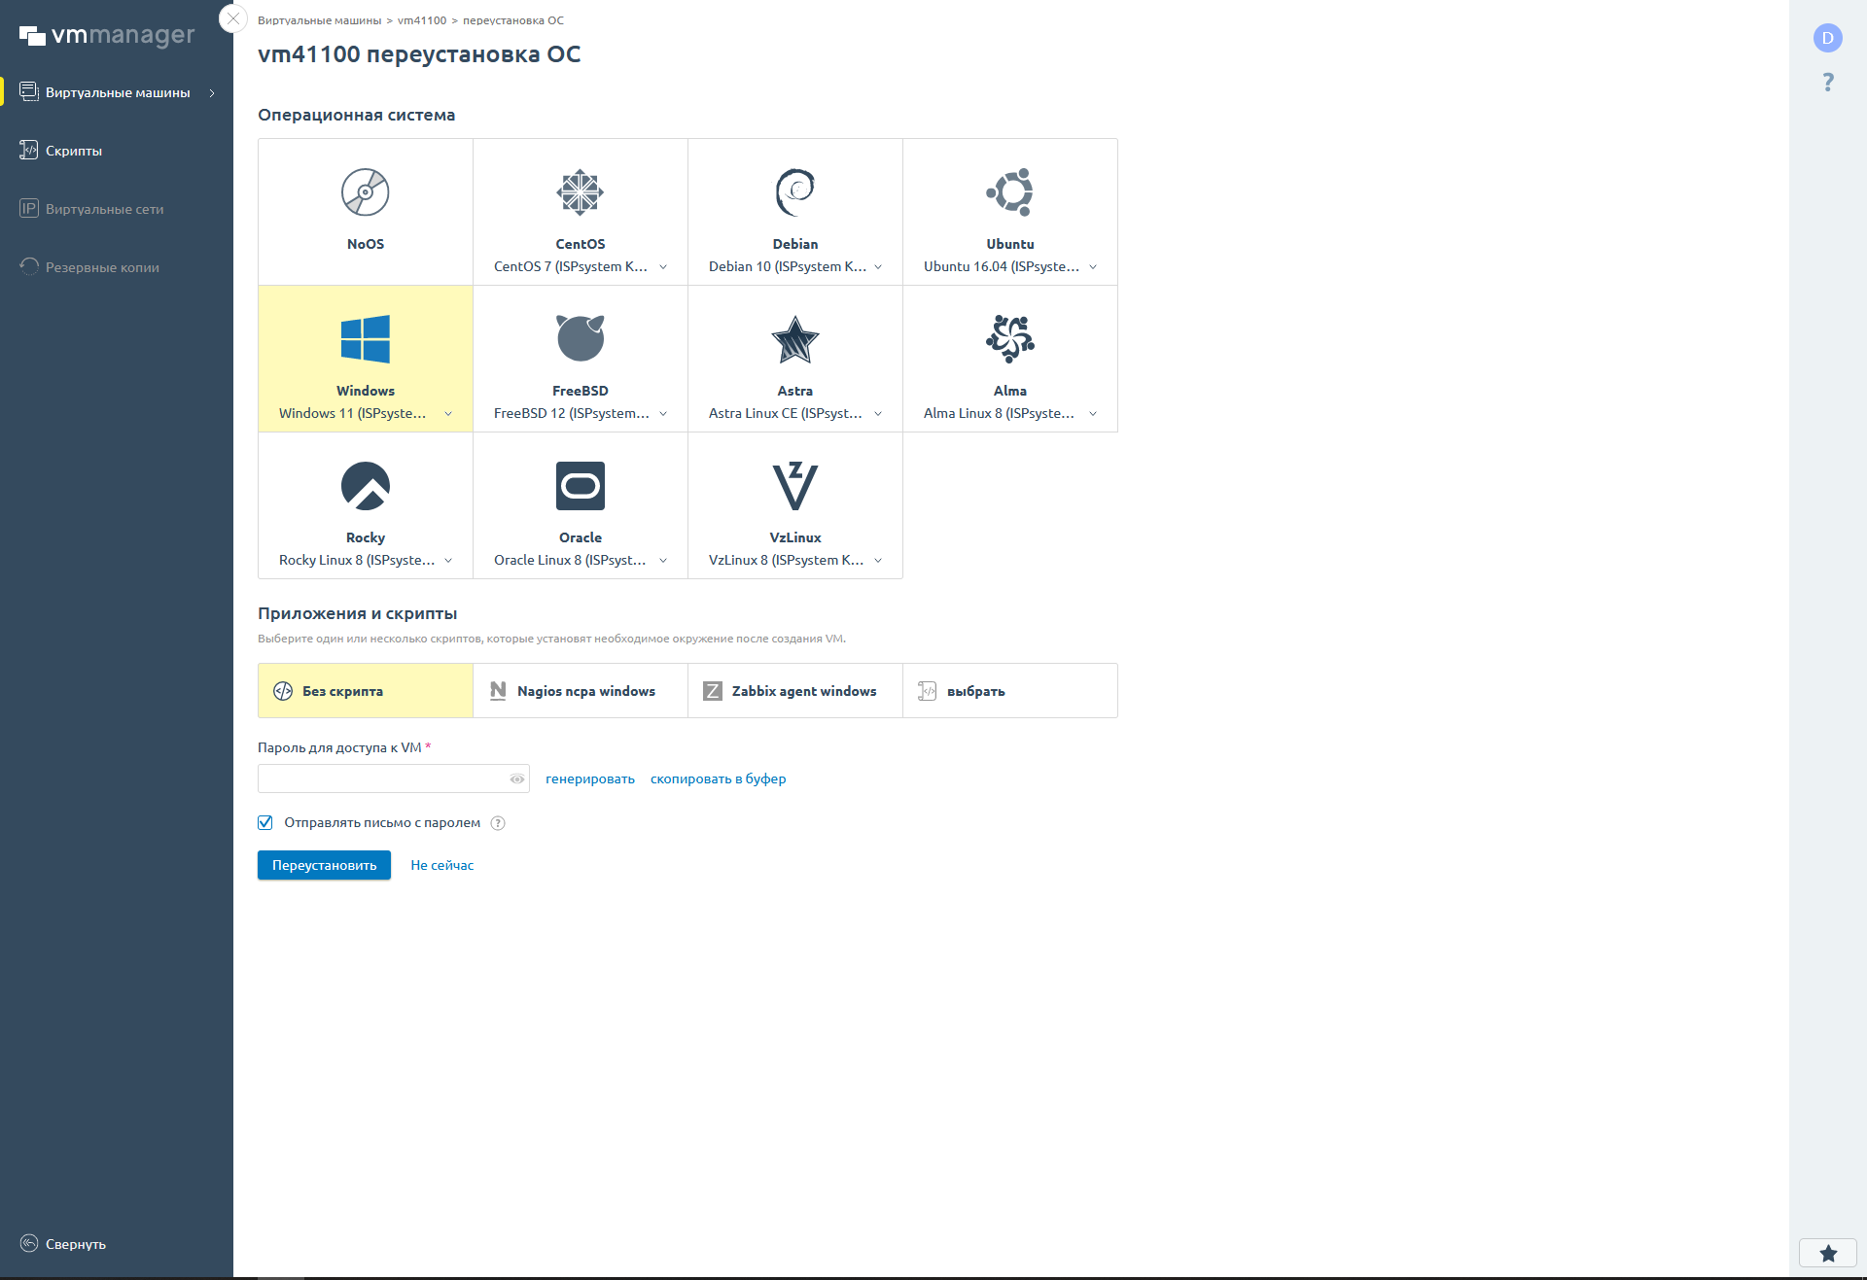Click the 'Без скрипта' code icon
This screenshot has height=1280, width=1867.
(x=283, y=691)
